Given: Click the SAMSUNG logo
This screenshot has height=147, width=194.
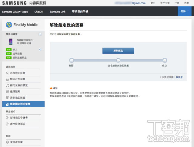Looking at the screenshot, I should coord(15,3).
